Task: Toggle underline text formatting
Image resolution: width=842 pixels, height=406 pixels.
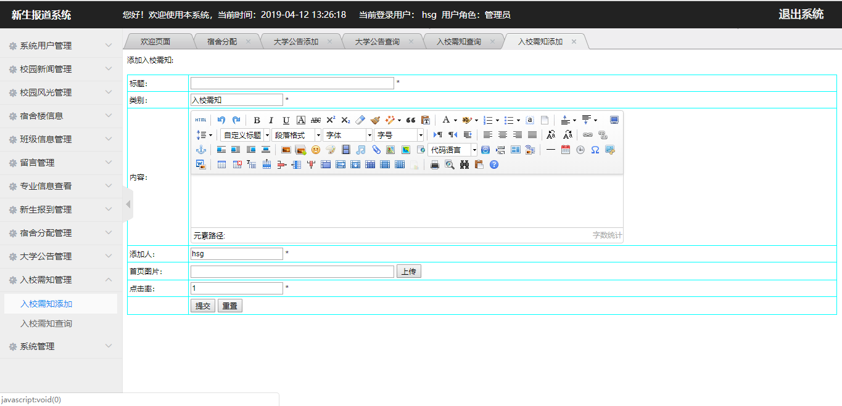Action: (286, 120)
